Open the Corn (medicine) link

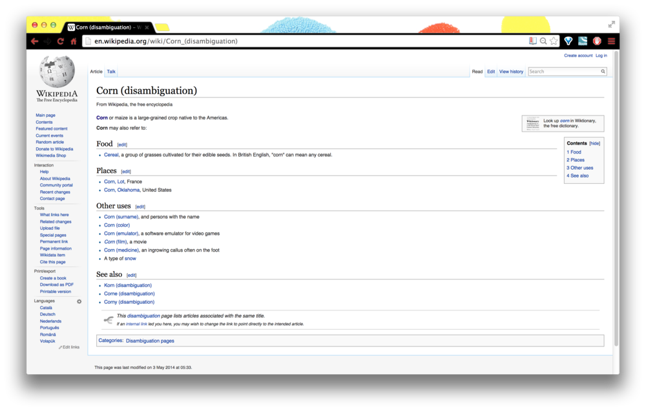[121, 250]
